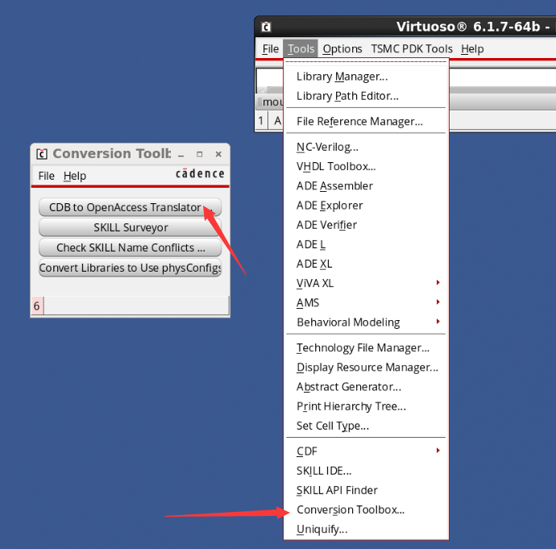Open SKILL API Finder
The image size is (556, 549).
point(366,490)
